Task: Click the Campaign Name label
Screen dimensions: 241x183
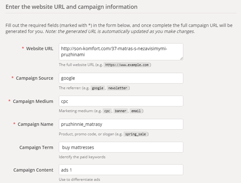Action: point(35,124)
